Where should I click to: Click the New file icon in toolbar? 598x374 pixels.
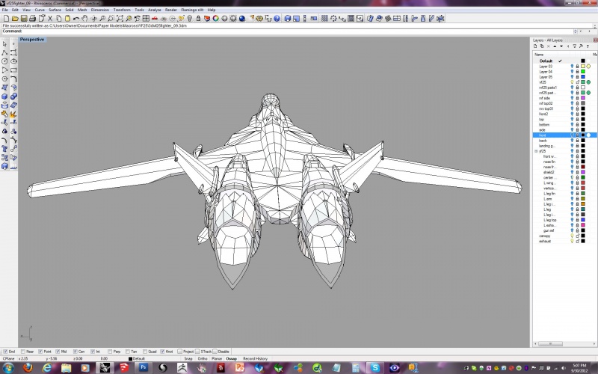coord(6,18)
